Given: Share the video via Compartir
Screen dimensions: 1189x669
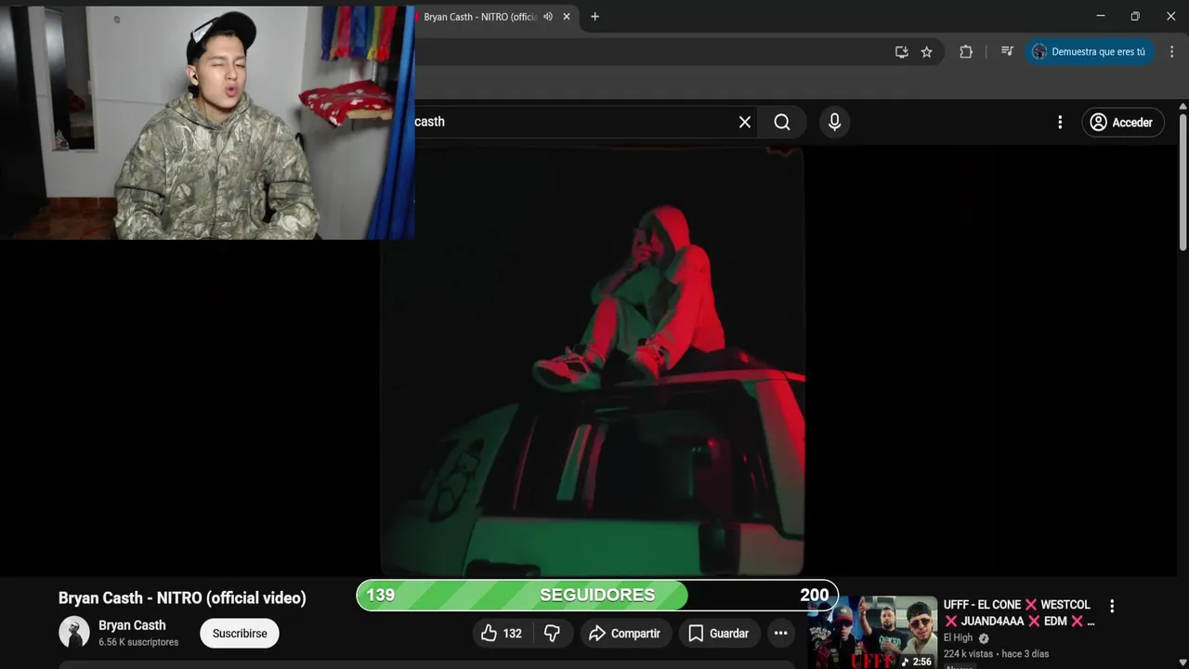Looking at the screenshot, I should (624, 634).
